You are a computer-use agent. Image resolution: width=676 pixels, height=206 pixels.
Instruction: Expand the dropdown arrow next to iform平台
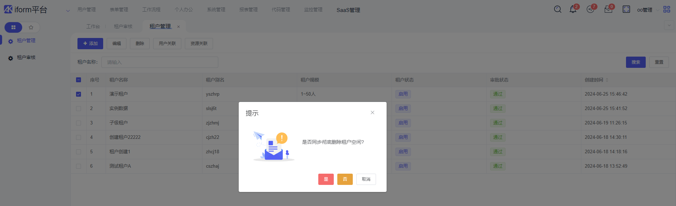click(68, 11)
